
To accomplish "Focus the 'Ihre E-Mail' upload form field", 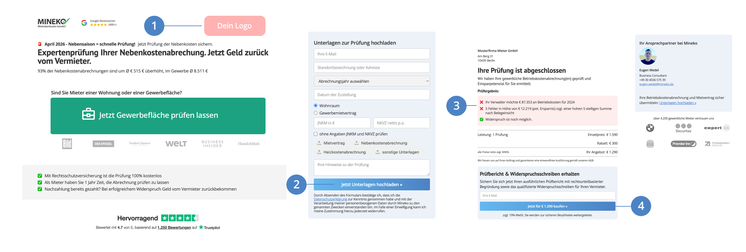I will pos(372,54).
